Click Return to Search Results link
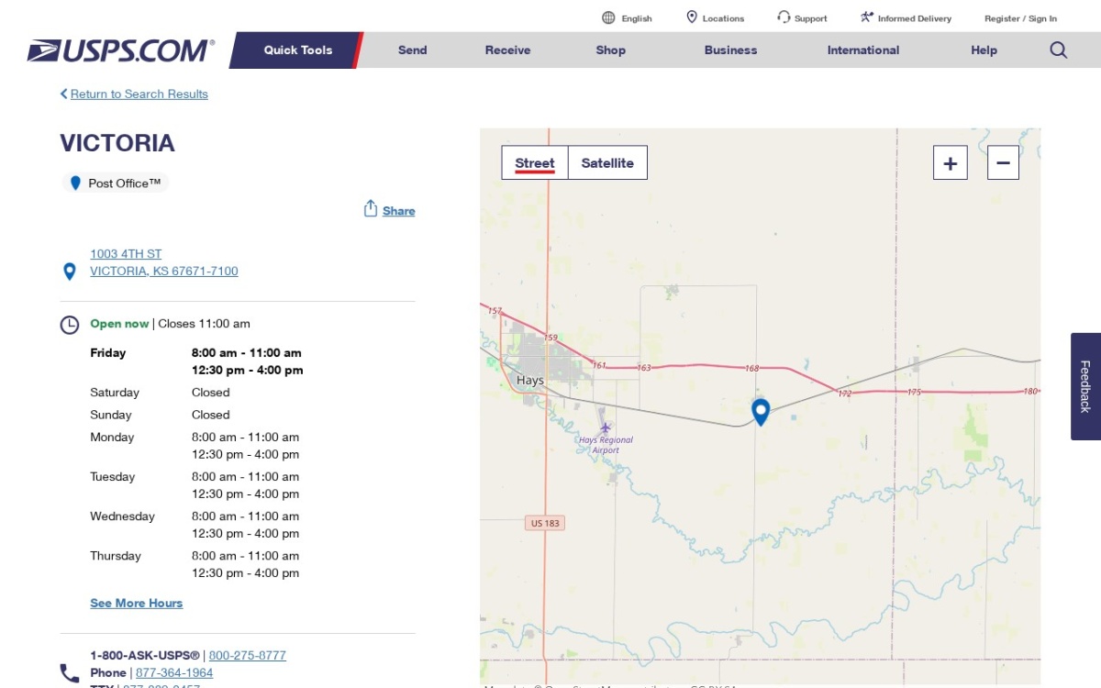The width and height of the screenshot is (1101, 688). coord(139,94)
